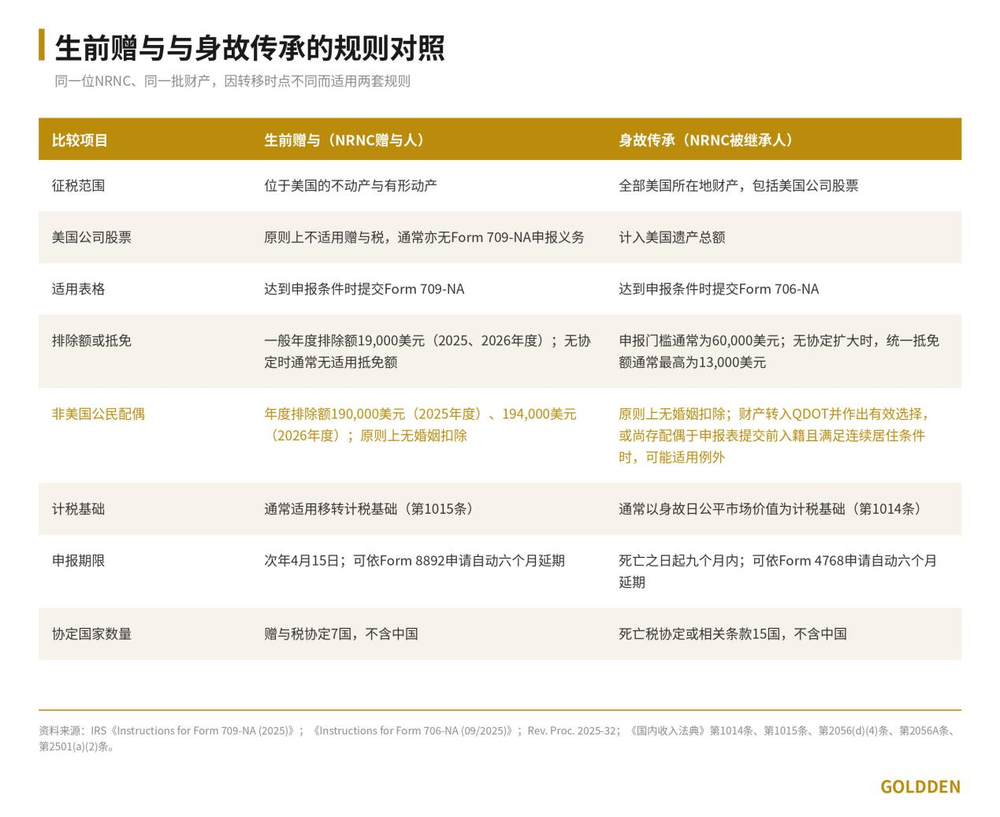The image size is (1000, 817).
Task: Click the cell 达到申报条件时提交Form 709-NA
Action: [364, 289]
